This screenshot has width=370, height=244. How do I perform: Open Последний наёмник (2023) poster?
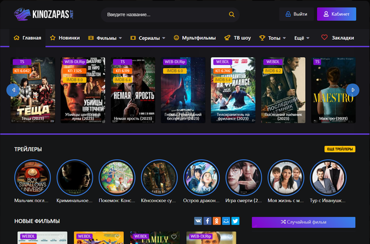click(x=283, y=90)
